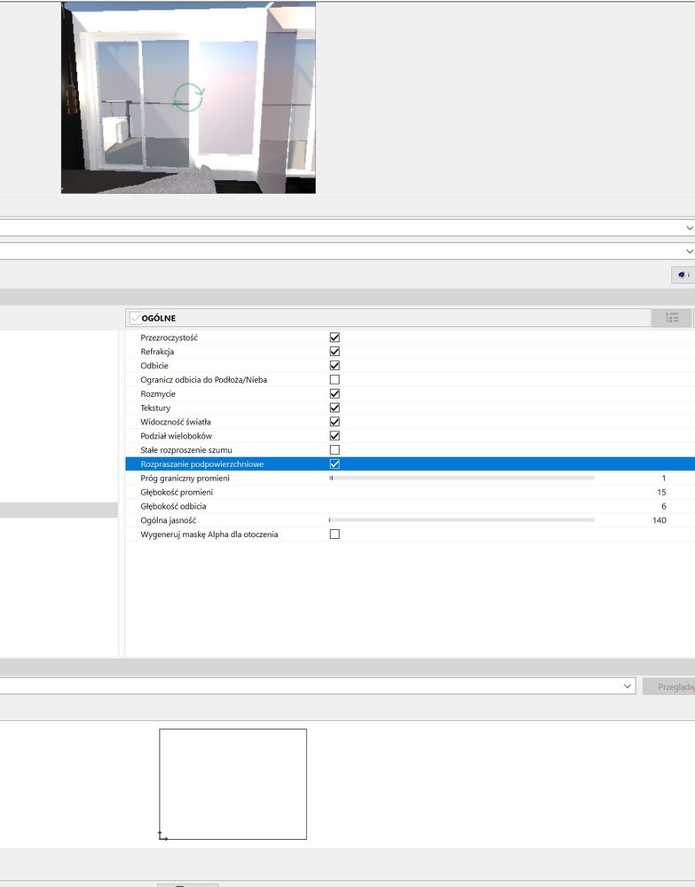Click the tree list view icon button
This screenshot has height=887, width=695.
(x=671, y=318)
